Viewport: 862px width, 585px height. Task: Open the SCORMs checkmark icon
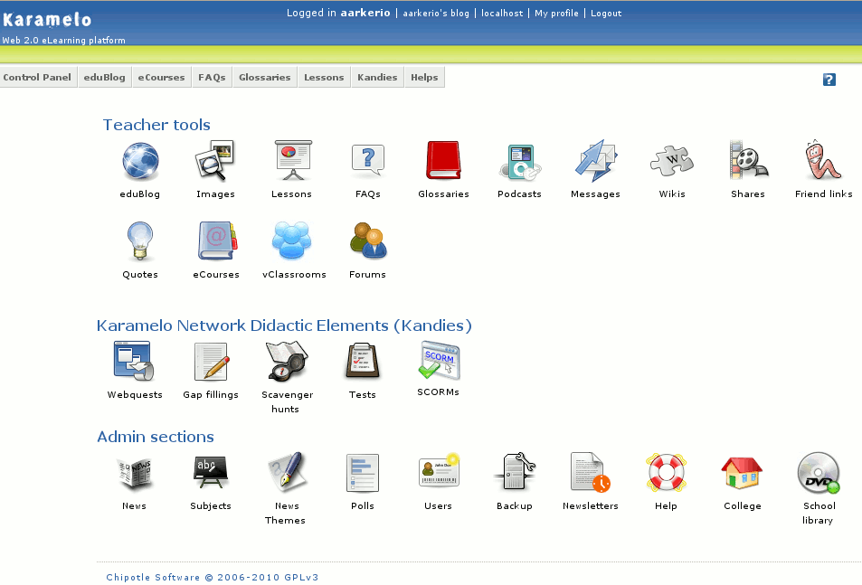coord(439,360)
